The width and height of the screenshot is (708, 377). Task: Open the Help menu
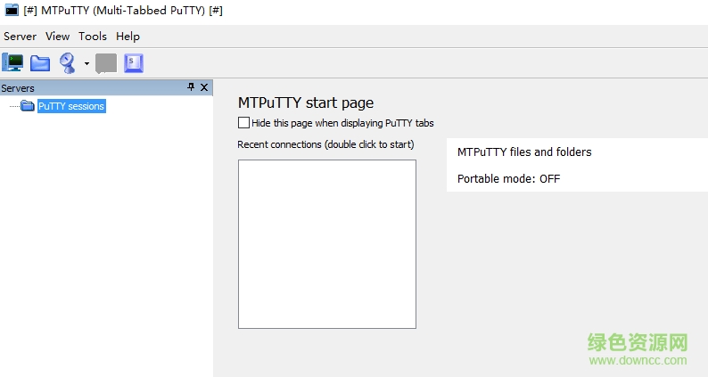(x=128, y=37)
